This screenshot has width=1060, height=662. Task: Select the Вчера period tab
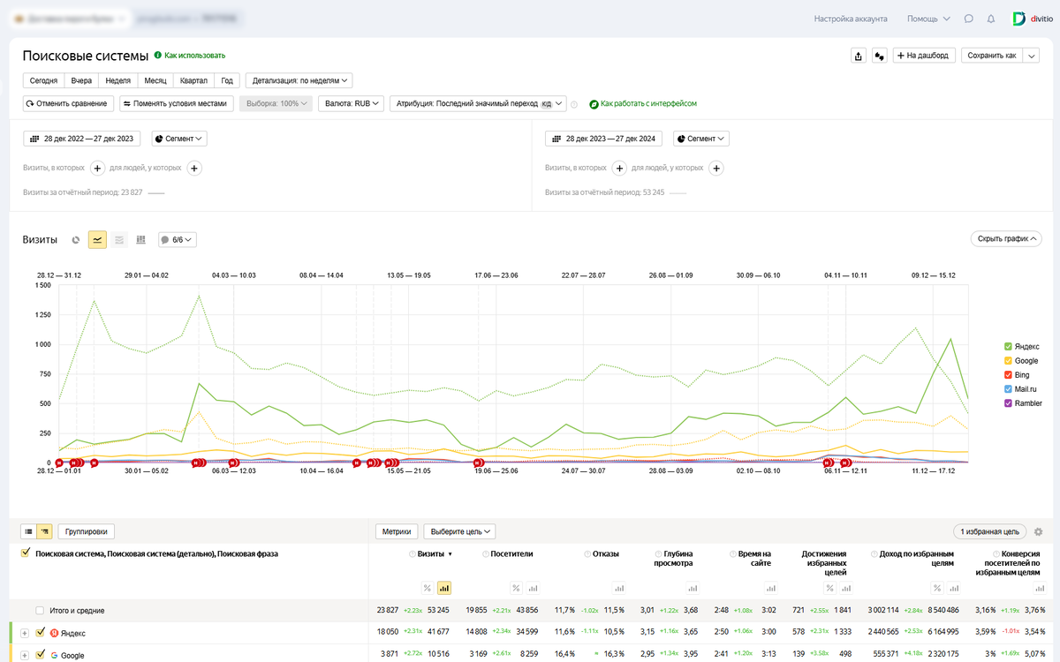[x=81, y=80]
